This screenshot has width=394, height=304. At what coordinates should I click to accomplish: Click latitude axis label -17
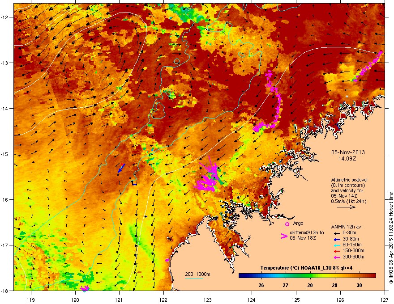[x=5, y=245]
